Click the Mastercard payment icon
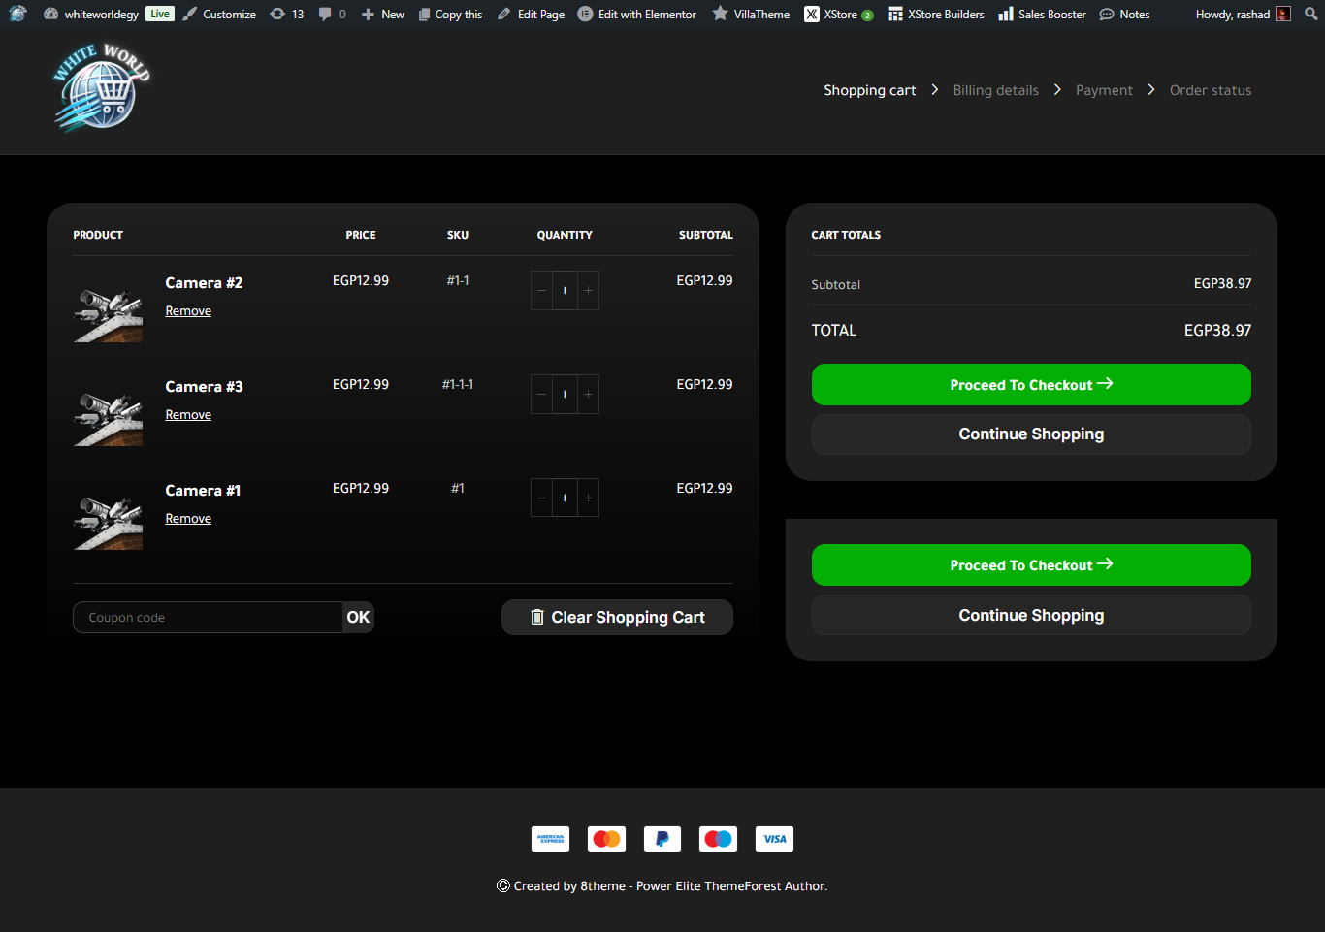Screen dimensions: 1325x932 [x=606, y=839]
